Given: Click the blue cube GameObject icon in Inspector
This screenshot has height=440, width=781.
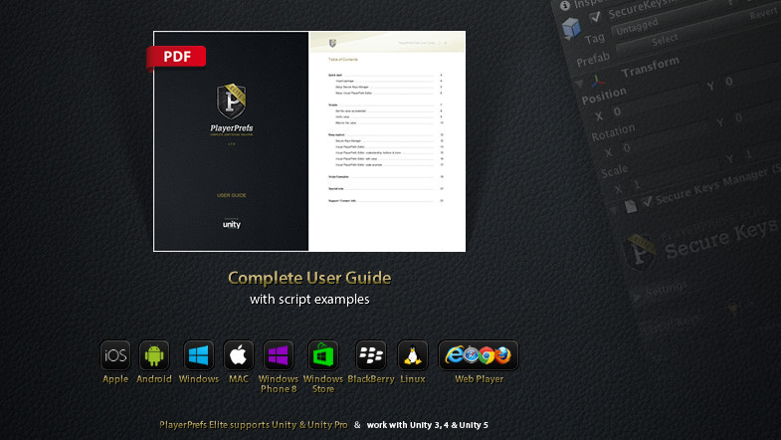Looking at the screenshot, I should [571, 28].
